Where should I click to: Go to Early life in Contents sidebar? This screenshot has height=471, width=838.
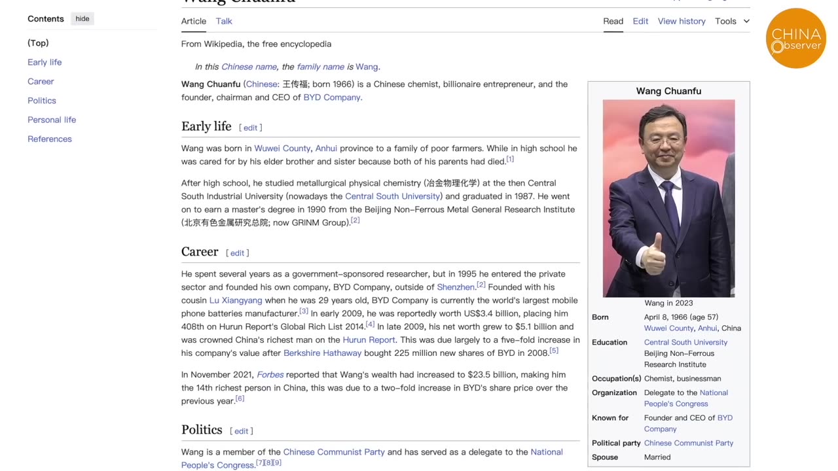(x=45, y=62)
